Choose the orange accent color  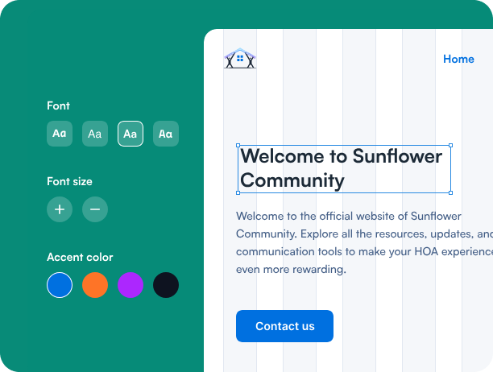pos(95,285)
